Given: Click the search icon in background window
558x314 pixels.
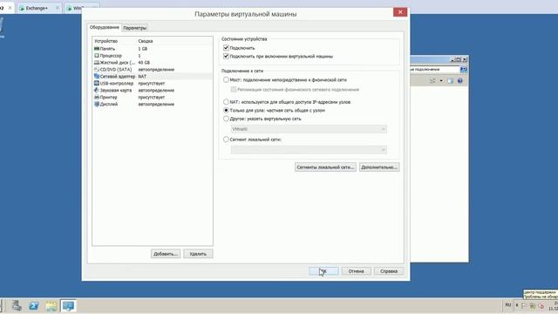Looking at the screenshot, I should coord(463,70).
